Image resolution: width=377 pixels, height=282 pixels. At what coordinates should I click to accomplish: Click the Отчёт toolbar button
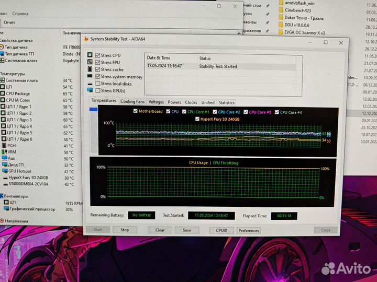9,22
